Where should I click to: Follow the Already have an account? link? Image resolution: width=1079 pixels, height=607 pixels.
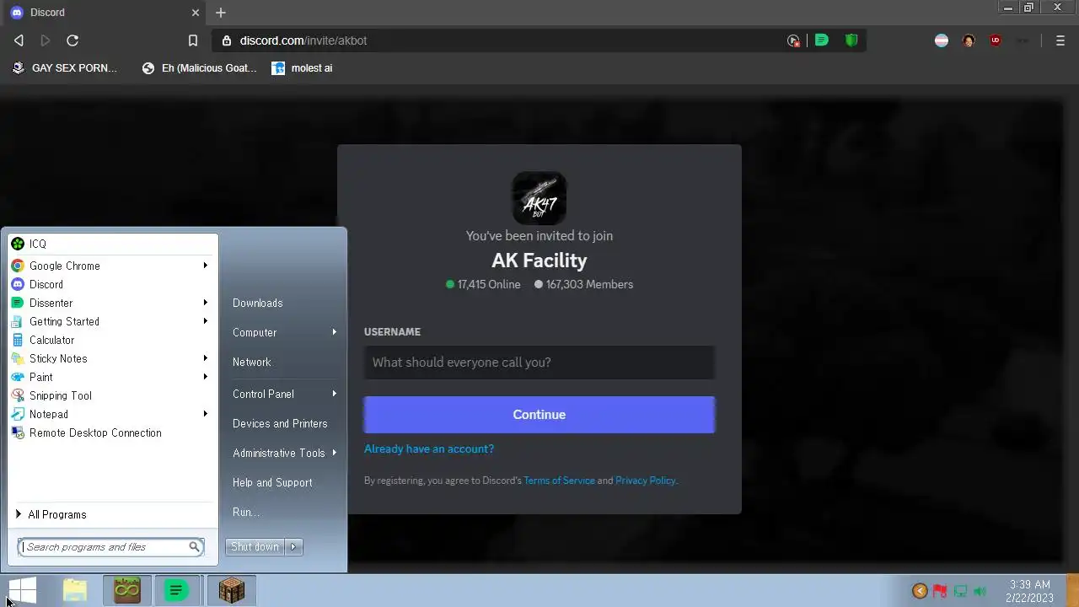pos(429,449)
